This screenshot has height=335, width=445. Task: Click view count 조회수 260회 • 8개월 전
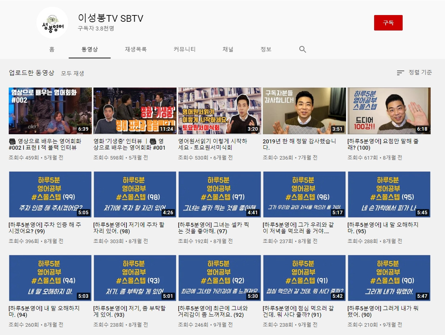(x=36, y=325)
